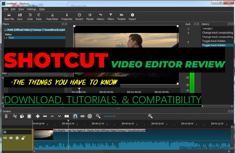Viewport: 235px width, 153px height.
Task: Toggle timeline snapping magnet
Action: [x=75, y=116]
